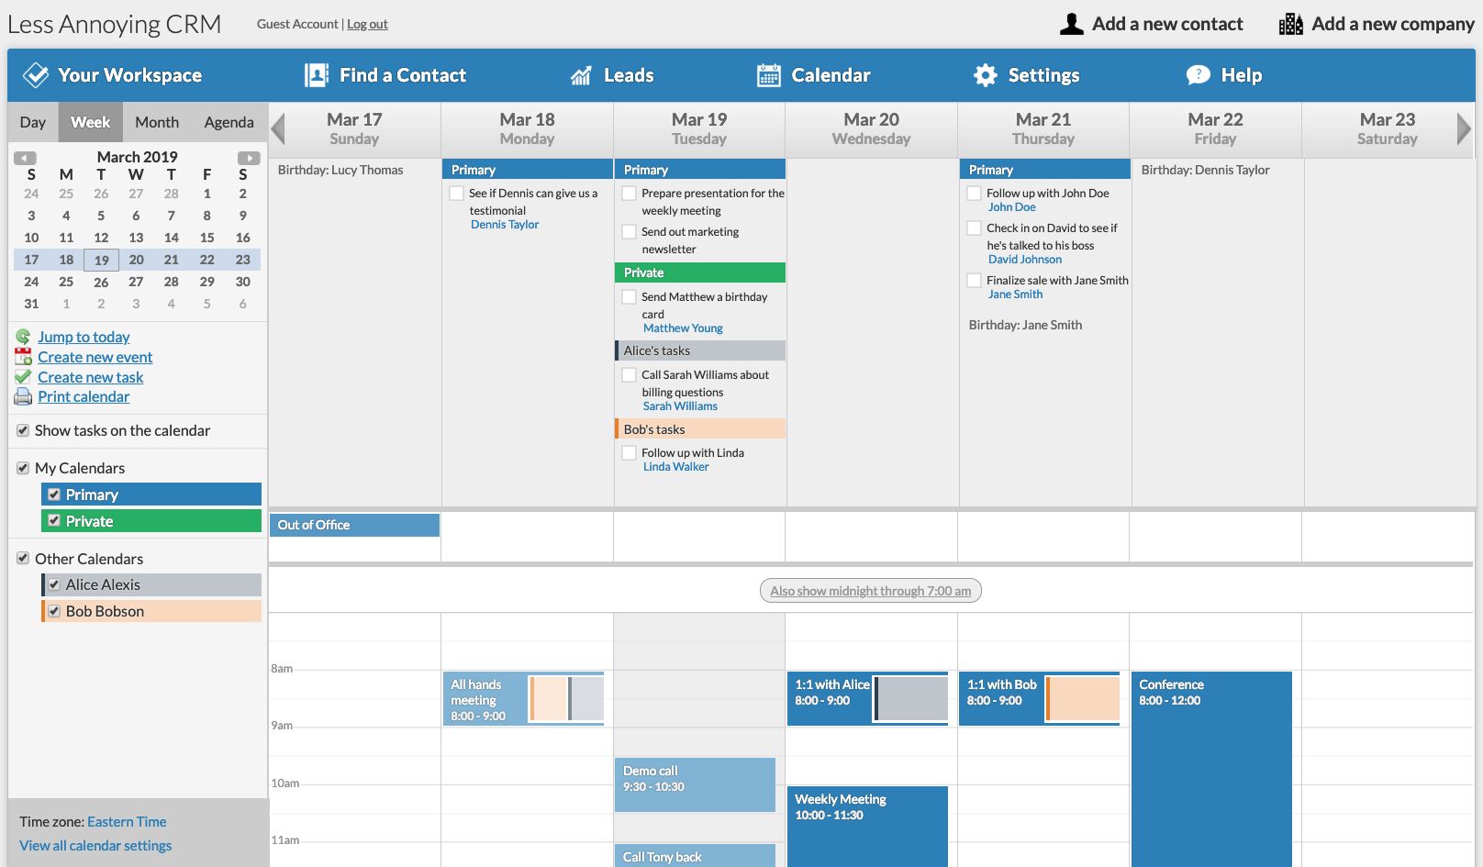Check off Send Matthew a birthday card
Screen dimensions: 1483x867
tap(629, 297)
